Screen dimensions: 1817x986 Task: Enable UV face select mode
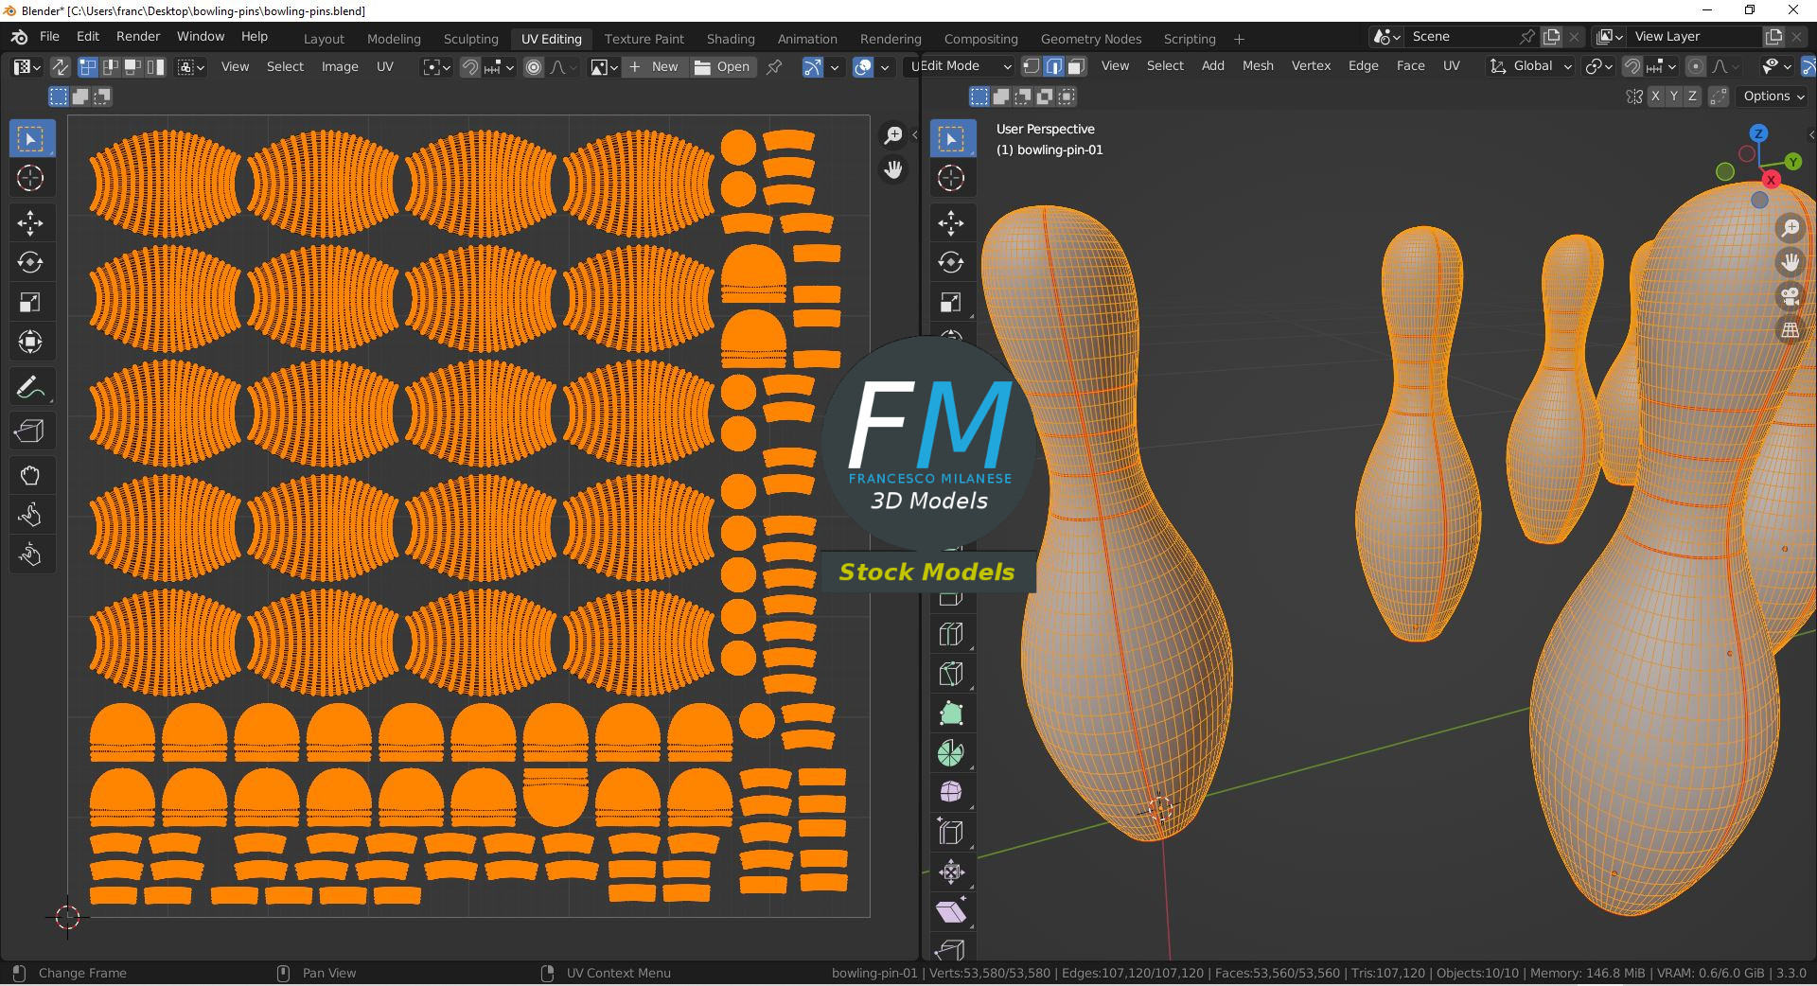(x=133, y=66)
